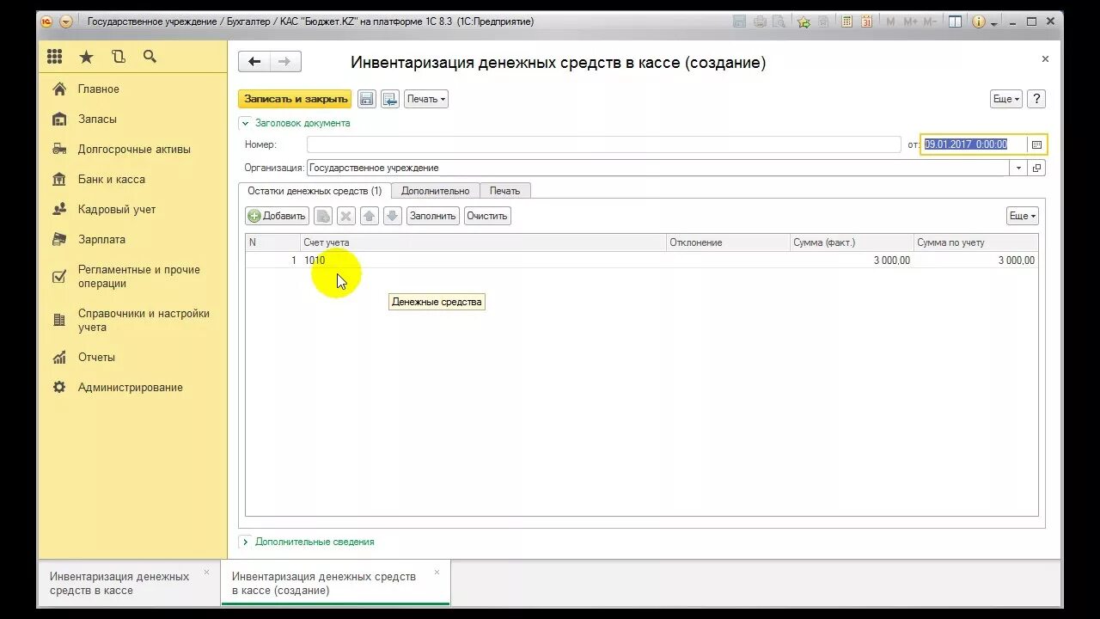Save document using the diskette icon
Viewport: 1100px width, 619px height.
[x=366, y=98]
